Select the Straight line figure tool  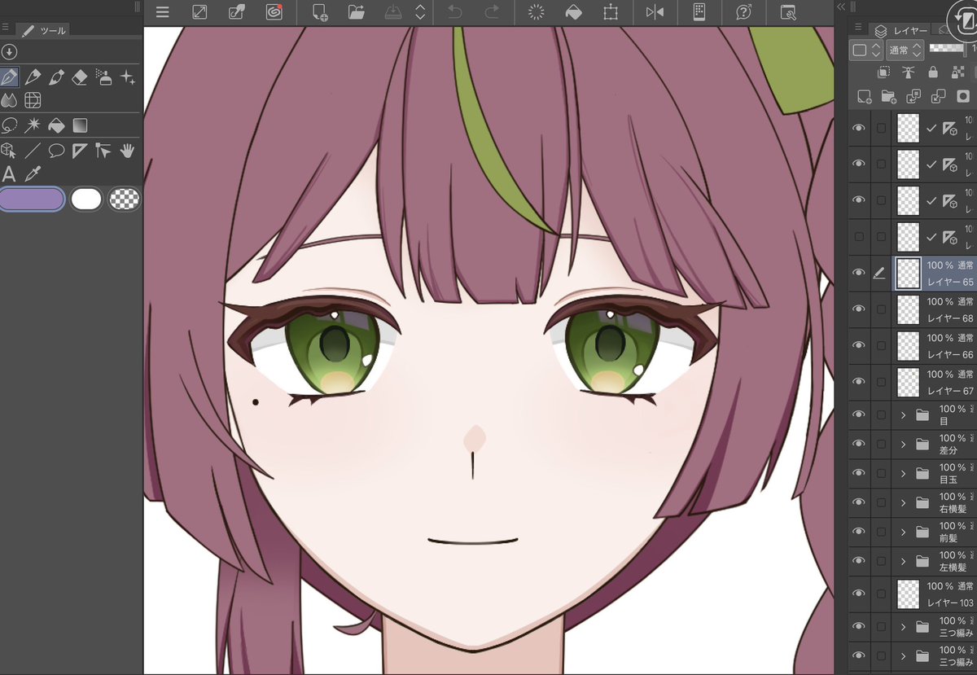pos(33,150)
